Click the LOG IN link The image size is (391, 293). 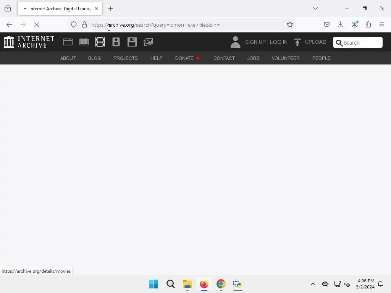279,42
